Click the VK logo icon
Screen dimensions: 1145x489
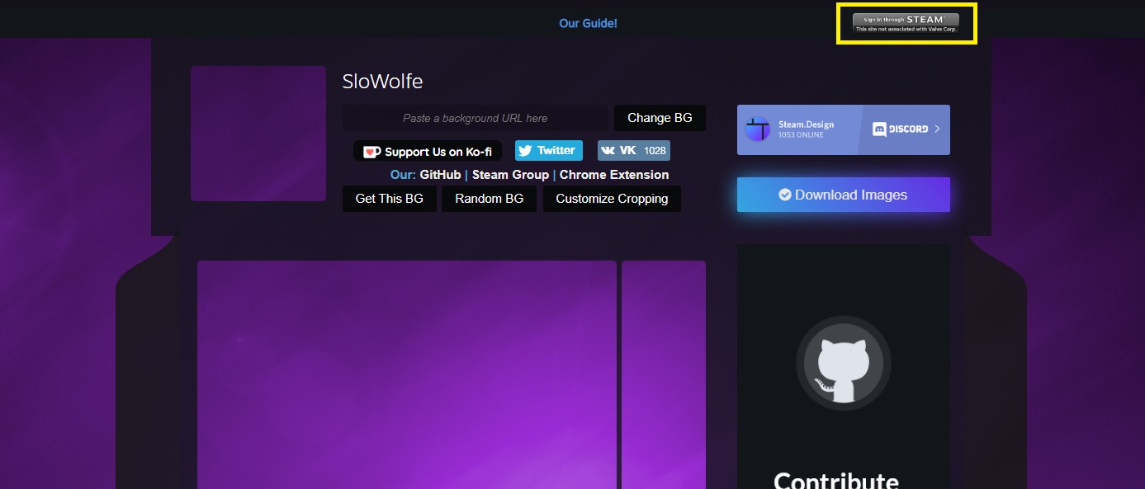608,151
